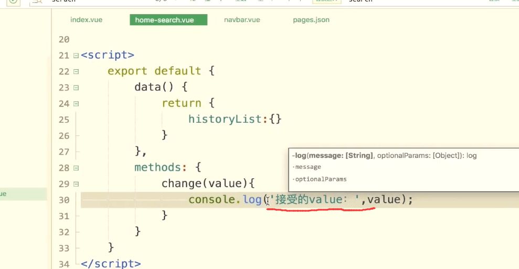Image resolution: width=519 pixels, height=269 pixels.
Task: Click the word console on line 30
Action: 212,199
